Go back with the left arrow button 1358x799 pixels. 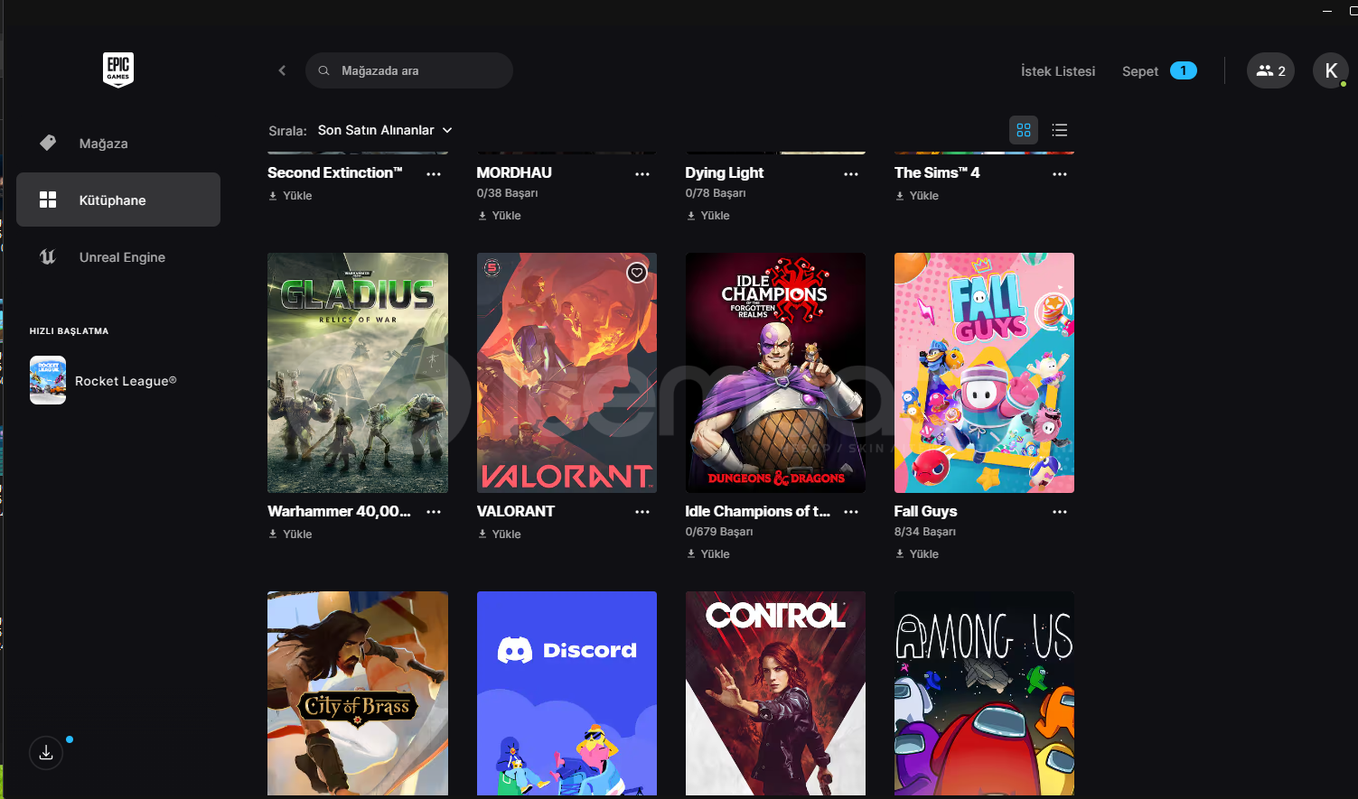282,70
